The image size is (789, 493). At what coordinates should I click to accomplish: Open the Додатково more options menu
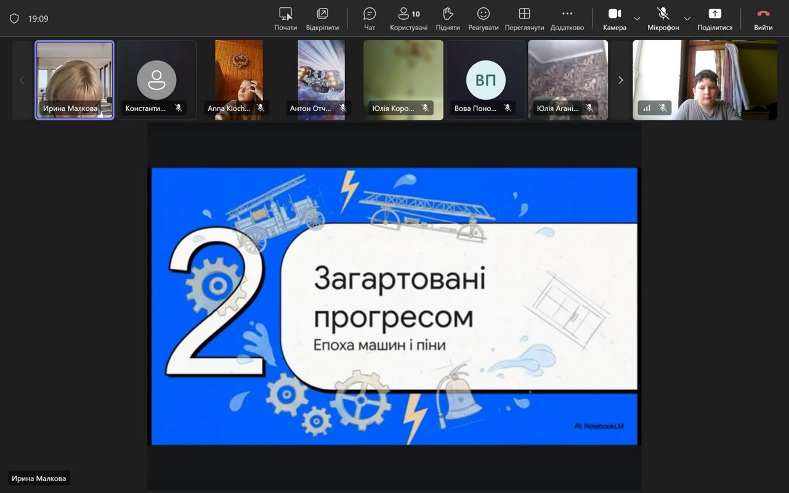click(567, 18)
